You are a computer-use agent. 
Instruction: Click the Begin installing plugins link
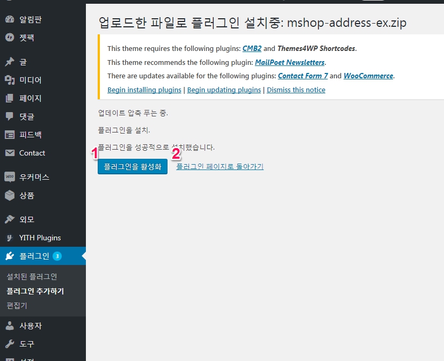point(144,90)
